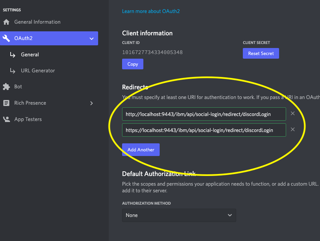Open General Information settings page

pyautogui.click(x=37, y=22)
